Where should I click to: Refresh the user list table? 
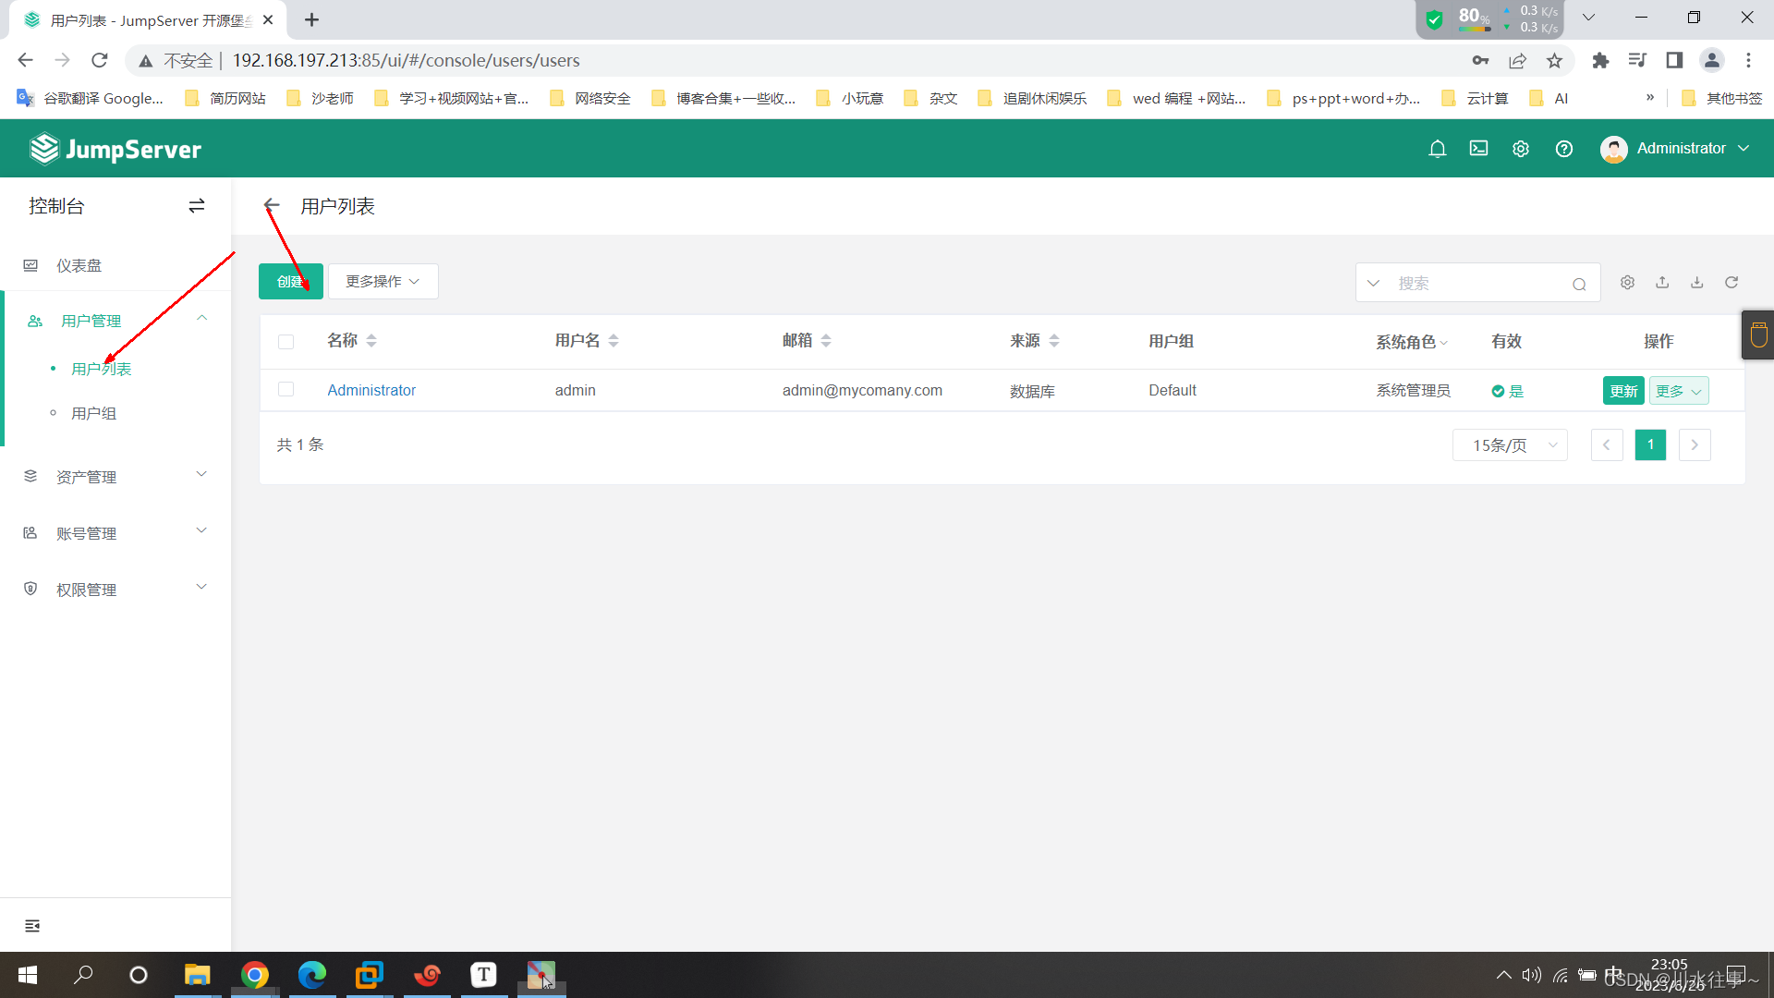tap(1731, 283)
